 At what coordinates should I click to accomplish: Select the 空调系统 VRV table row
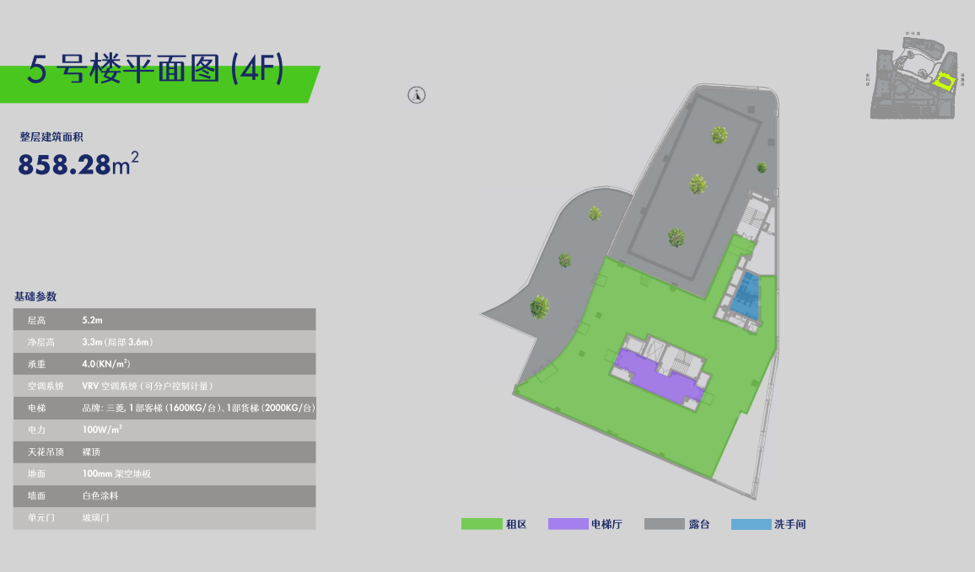pyautogui.click(x=164, y=386)
